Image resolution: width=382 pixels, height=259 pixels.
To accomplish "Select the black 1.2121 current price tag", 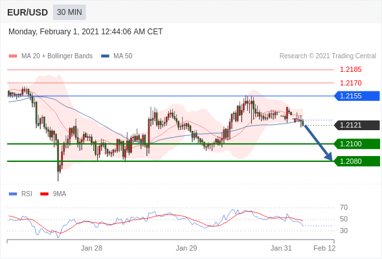I will (x=357, y=125).
